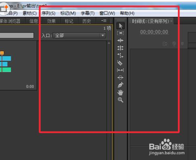Open the 入口 全部 dropdown

point(79,35)
